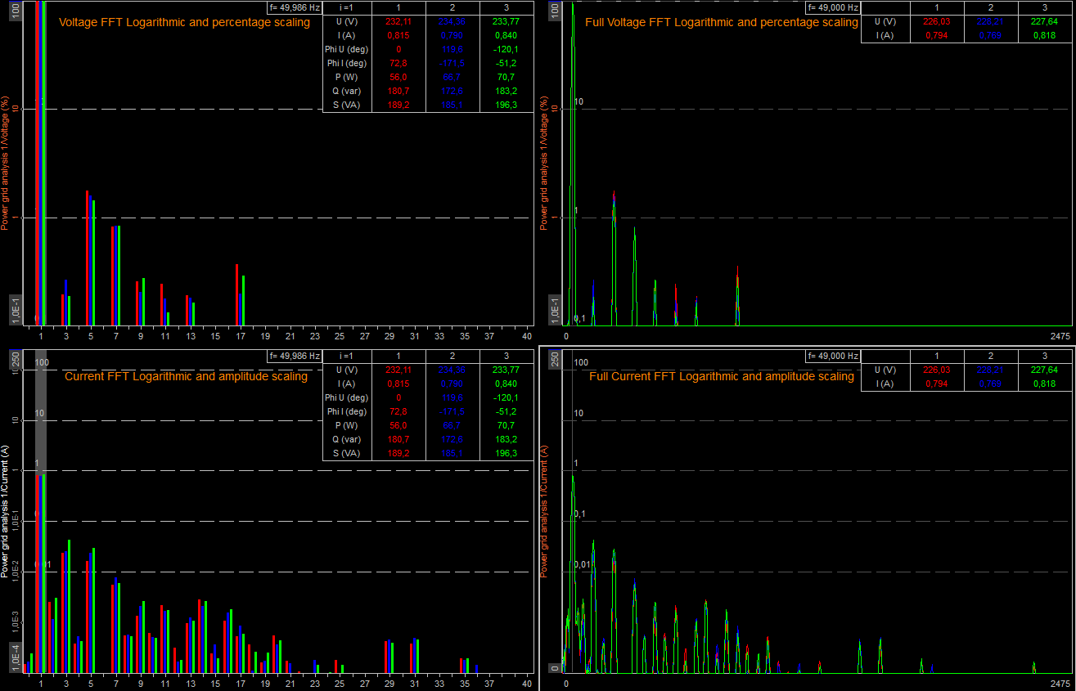Click the blue 0,769 value in the Full Current FFT table
This screenshot has height=691, width=1076.
tap(990, 384)
